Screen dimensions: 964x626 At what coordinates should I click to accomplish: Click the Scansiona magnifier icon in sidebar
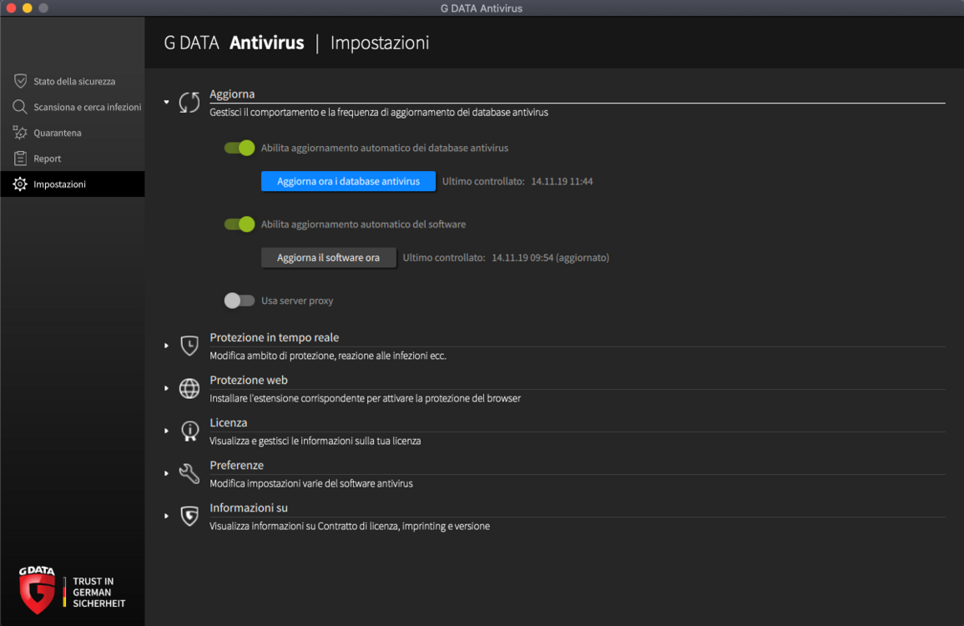[x=20, y=107]
